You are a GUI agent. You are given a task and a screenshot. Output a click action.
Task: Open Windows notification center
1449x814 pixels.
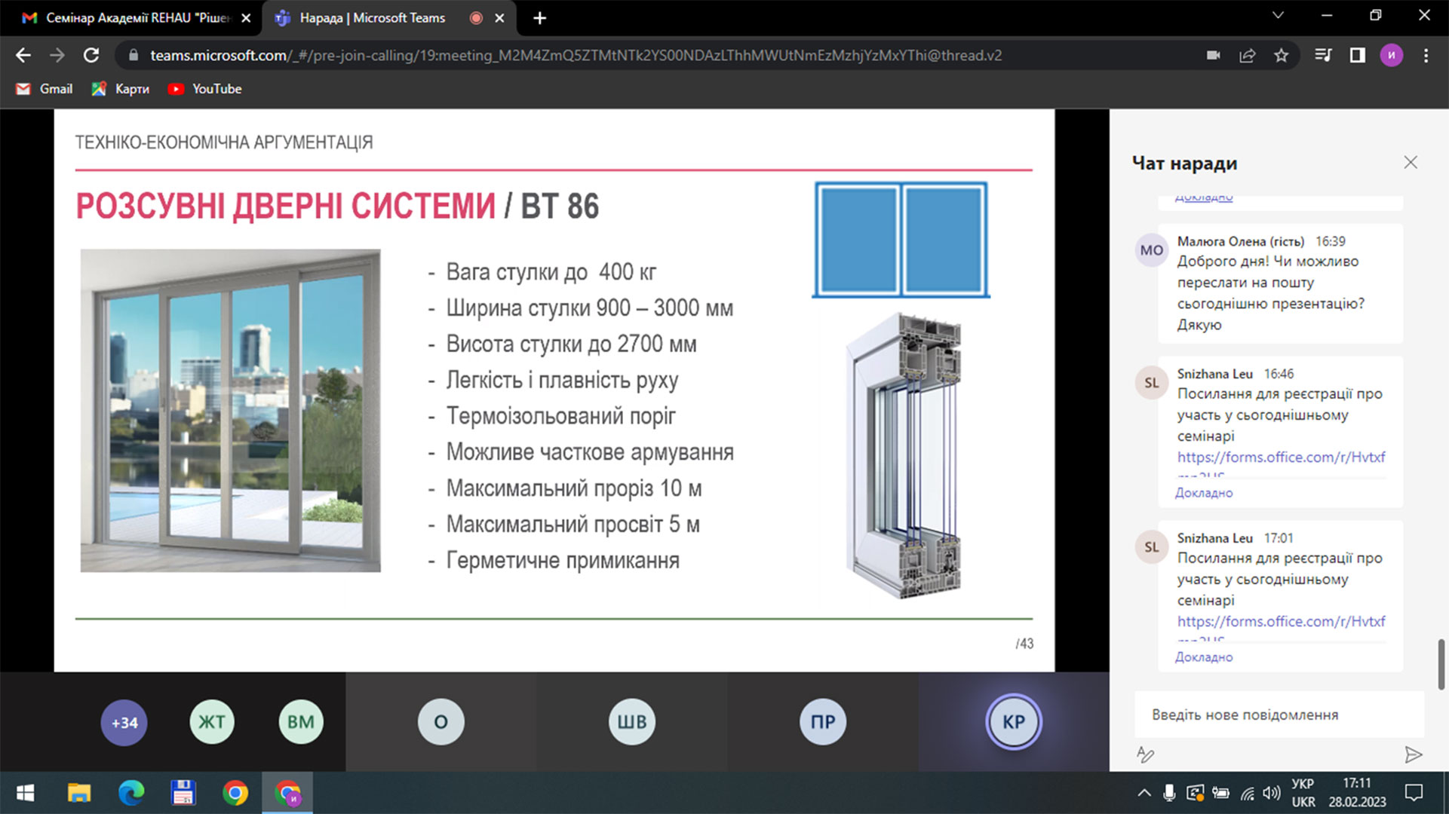(x=1414, y=793)
